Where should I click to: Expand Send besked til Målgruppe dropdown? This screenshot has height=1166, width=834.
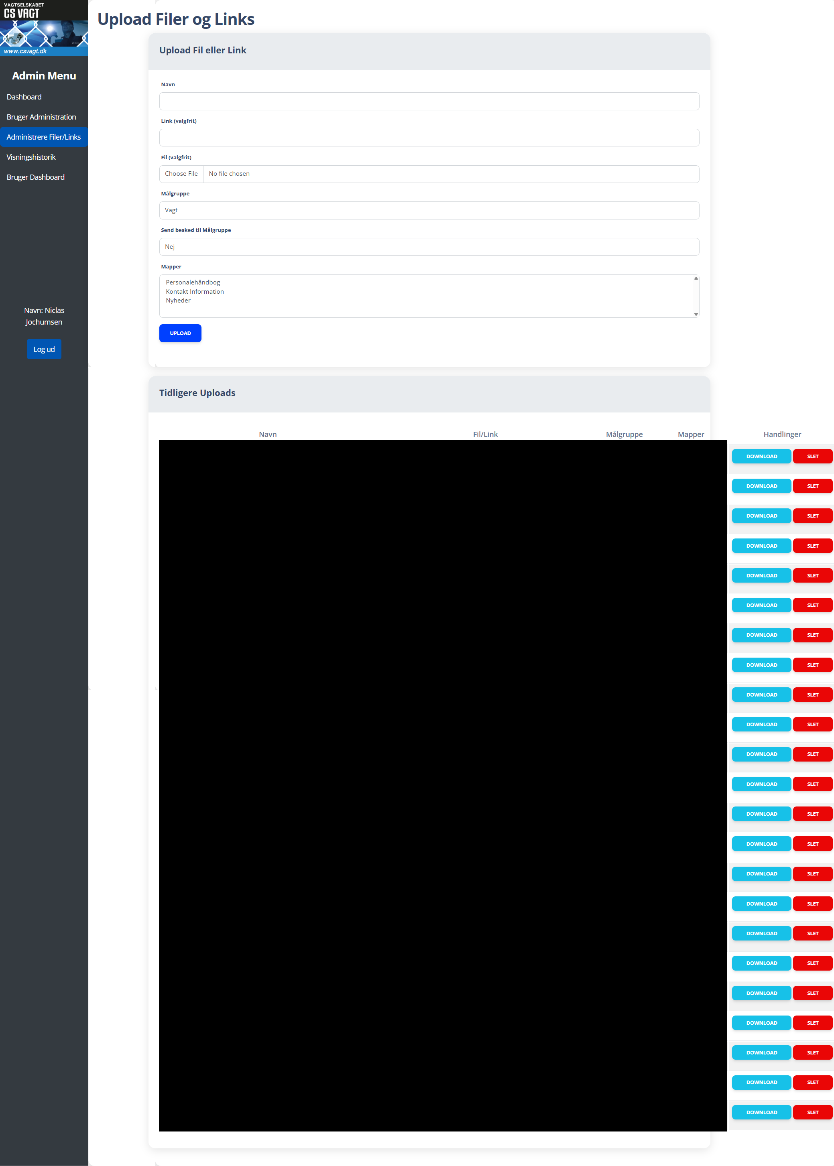click(429, 247)
